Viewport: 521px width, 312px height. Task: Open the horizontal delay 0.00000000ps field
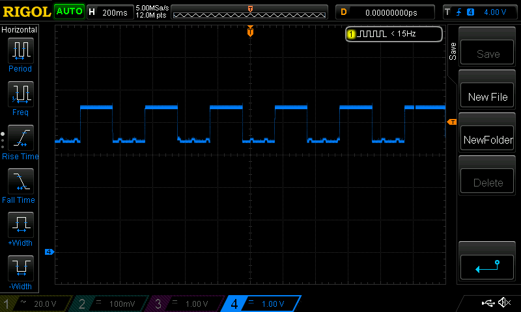point(384,12)
